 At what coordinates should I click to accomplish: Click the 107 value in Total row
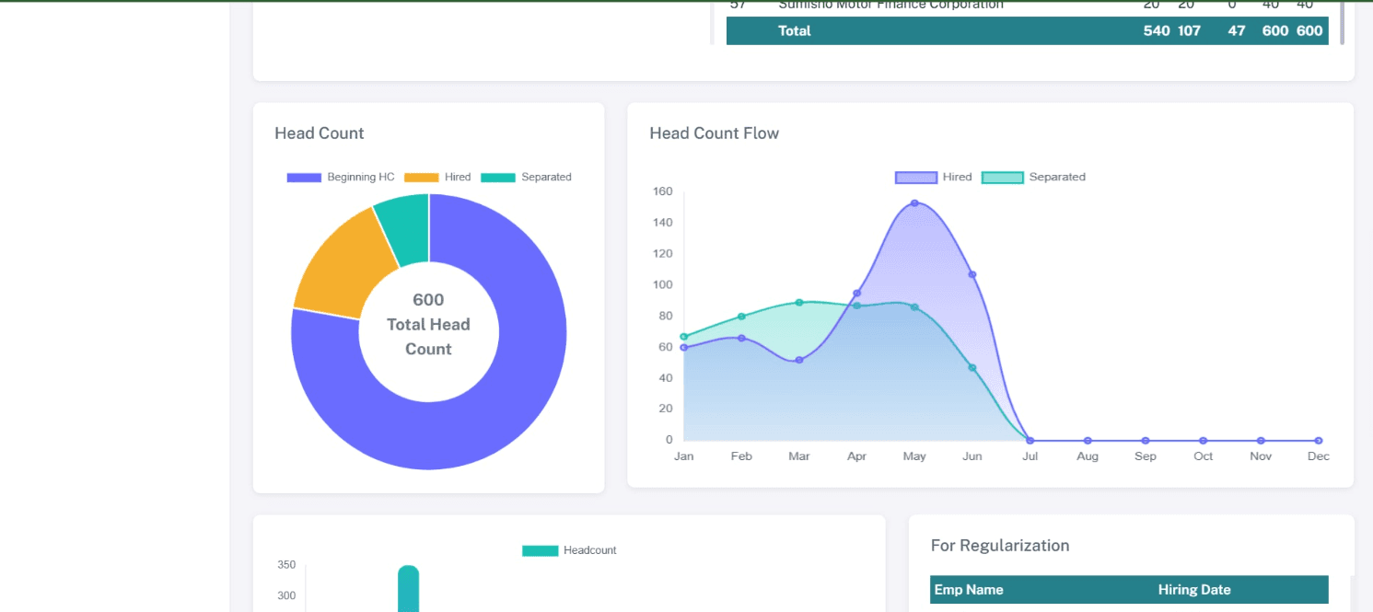point(1189,30)
